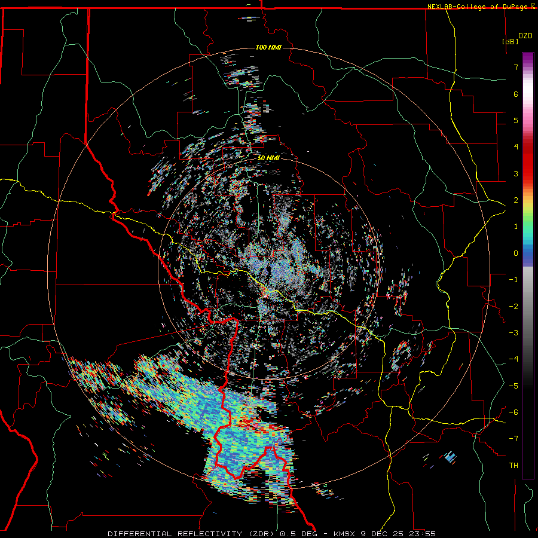Viewport: 538px width, 538px height.
Task: Click the 5 value on the color scale
Action: [516, 120]
